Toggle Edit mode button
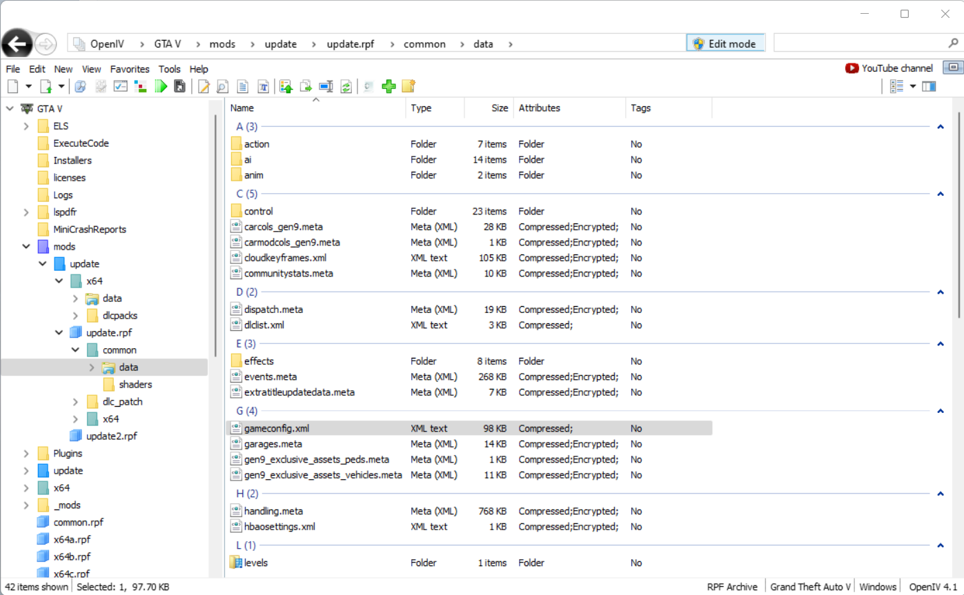This screenshot has height=595, width=964. pos(726,43)
